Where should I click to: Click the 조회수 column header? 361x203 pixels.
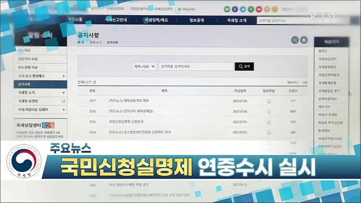[x=293, y=91]
